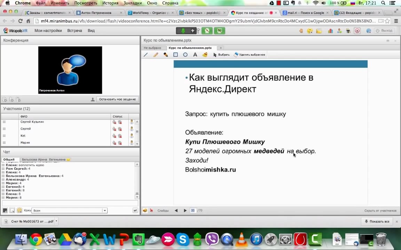The width and height of the screenshot is (401, 250).
Task: Click the Выбрать selection tool
Action: [221, 55]
